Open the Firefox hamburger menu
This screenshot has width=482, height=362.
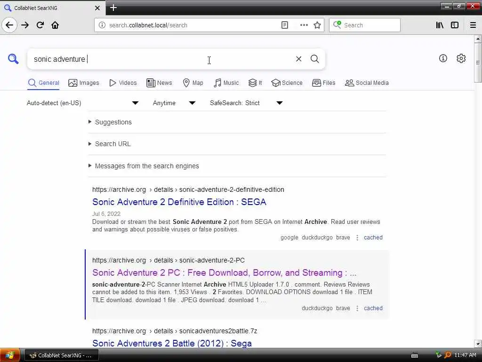click(x=473, y=25)
